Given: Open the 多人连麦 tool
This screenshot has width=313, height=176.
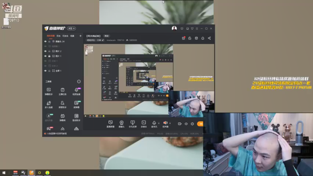Looking at the screenshot, I should [x=49, y=104].
